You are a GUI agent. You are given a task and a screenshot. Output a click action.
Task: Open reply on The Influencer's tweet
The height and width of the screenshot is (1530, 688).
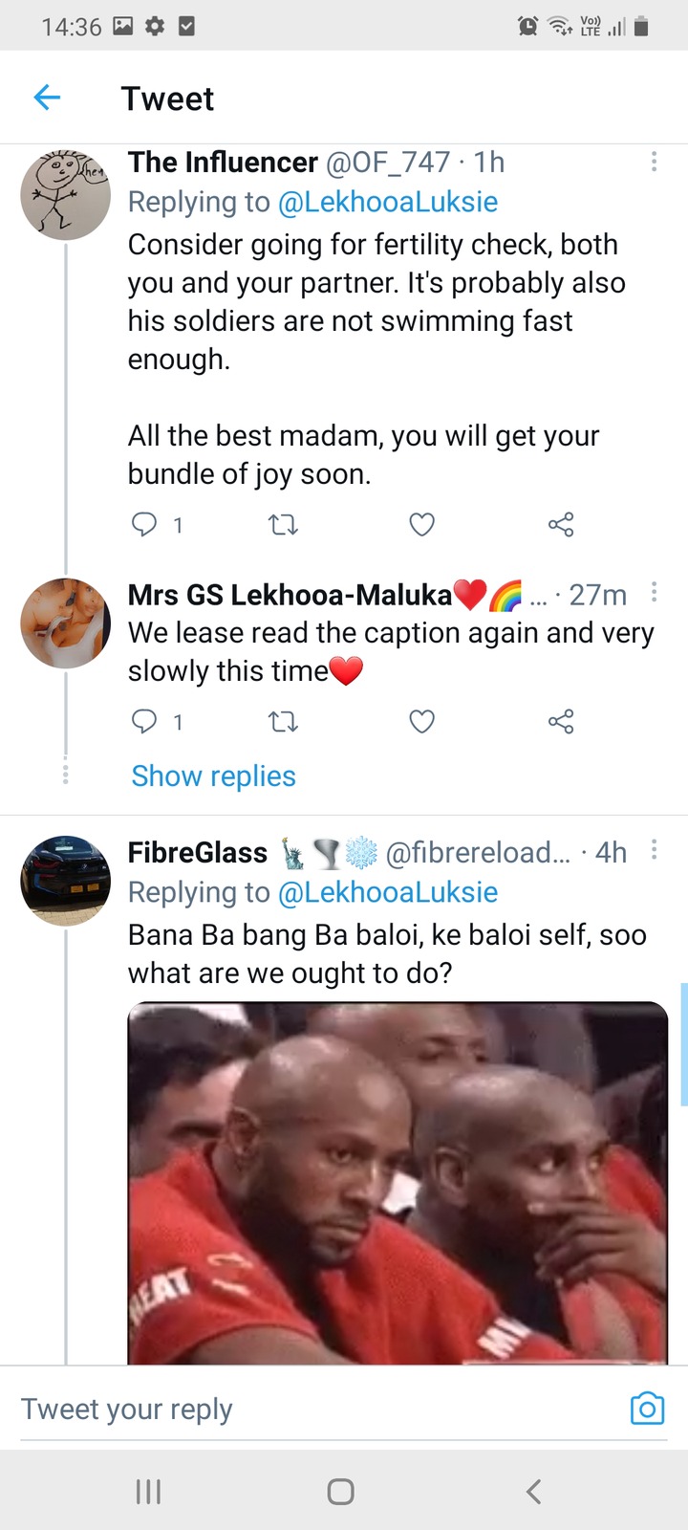tap(144, 524)
